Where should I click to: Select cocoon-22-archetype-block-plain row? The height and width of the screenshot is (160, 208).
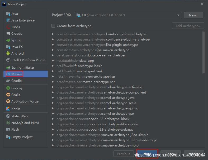97,124
